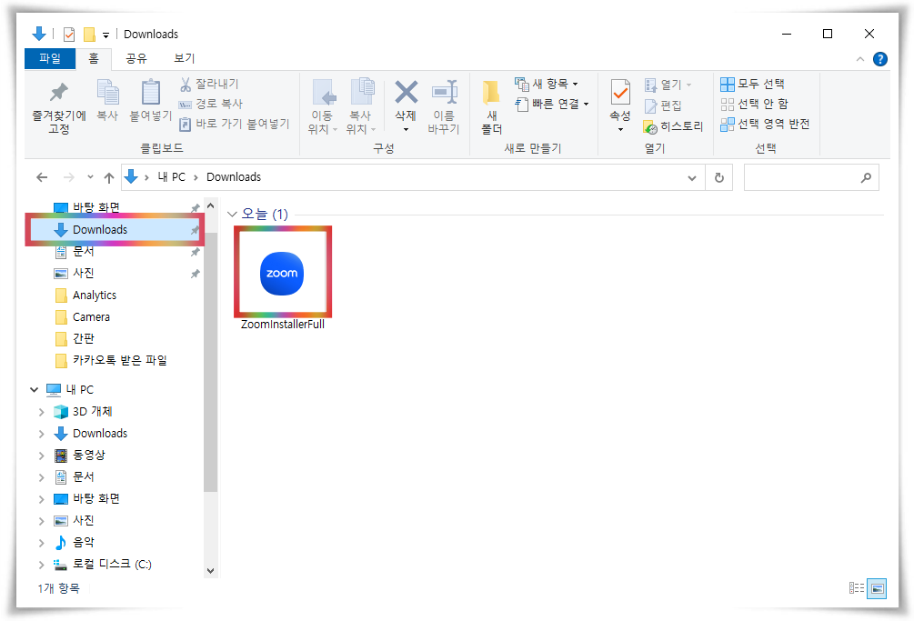This screenshot has width=914, height=621.
Task: Click Downloads in the address bar path
Action: 234,177
